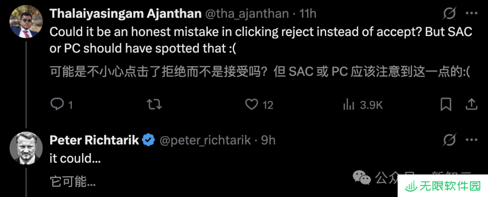This screenshot has width=488, height=197.
Task: Bookmark Ajanthan's tweet
Action: pos(446,105)
